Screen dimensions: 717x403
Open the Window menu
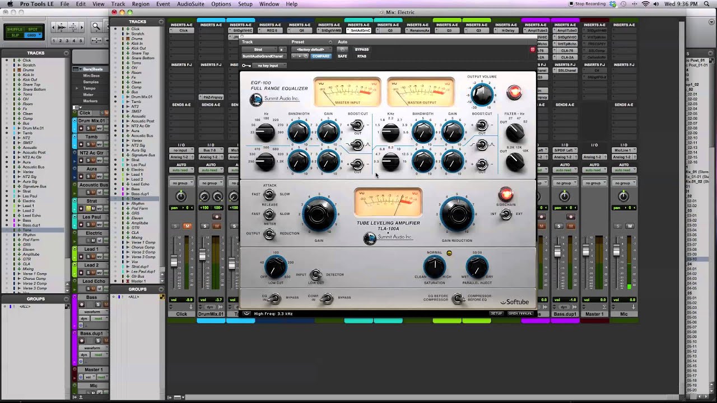click(x=269, y=4)
